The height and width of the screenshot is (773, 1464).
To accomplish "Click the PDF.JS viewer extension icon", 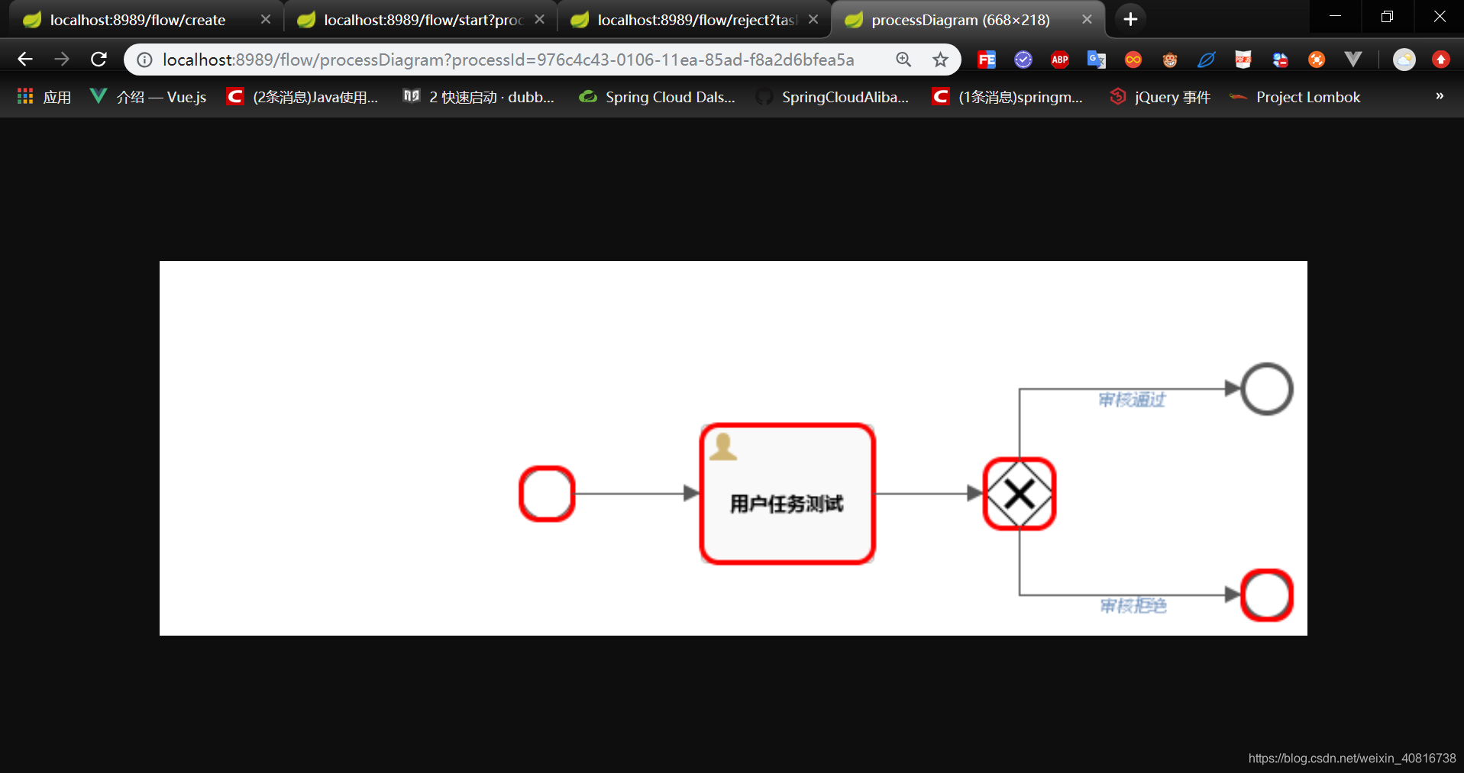I will coord(1243,59).
